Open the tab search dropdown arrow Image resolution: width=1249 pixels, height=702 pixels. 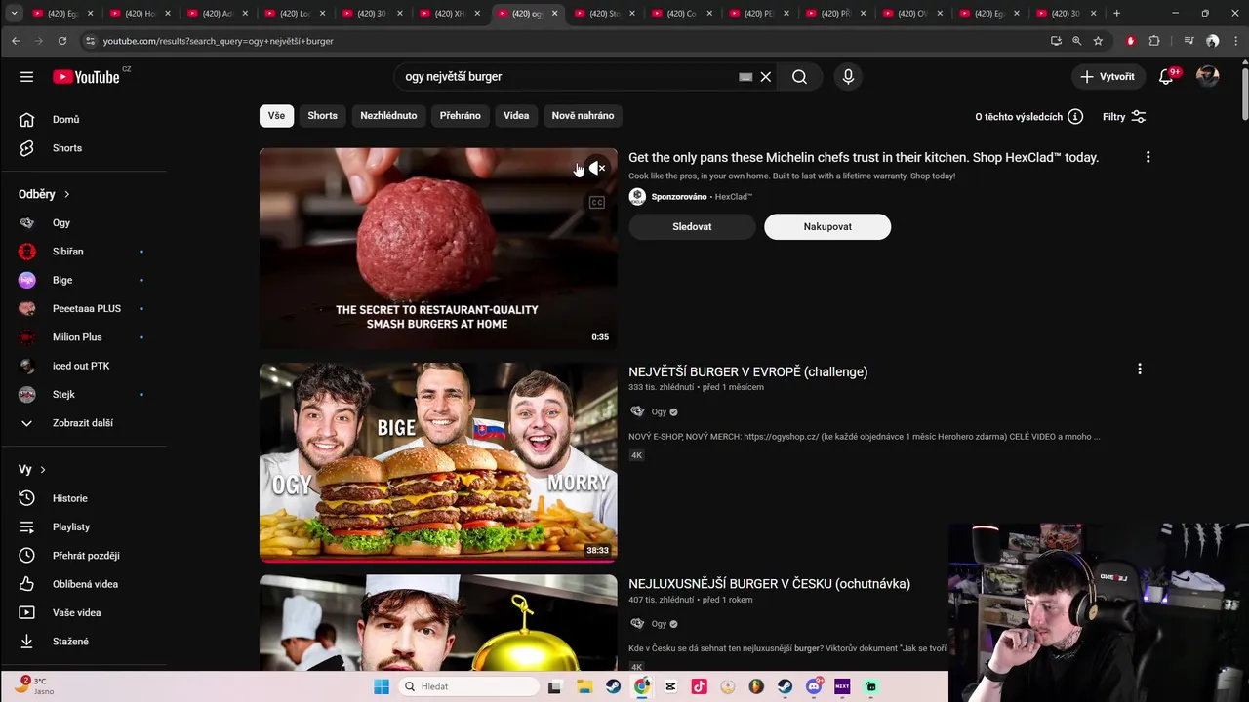coord(14,14)
